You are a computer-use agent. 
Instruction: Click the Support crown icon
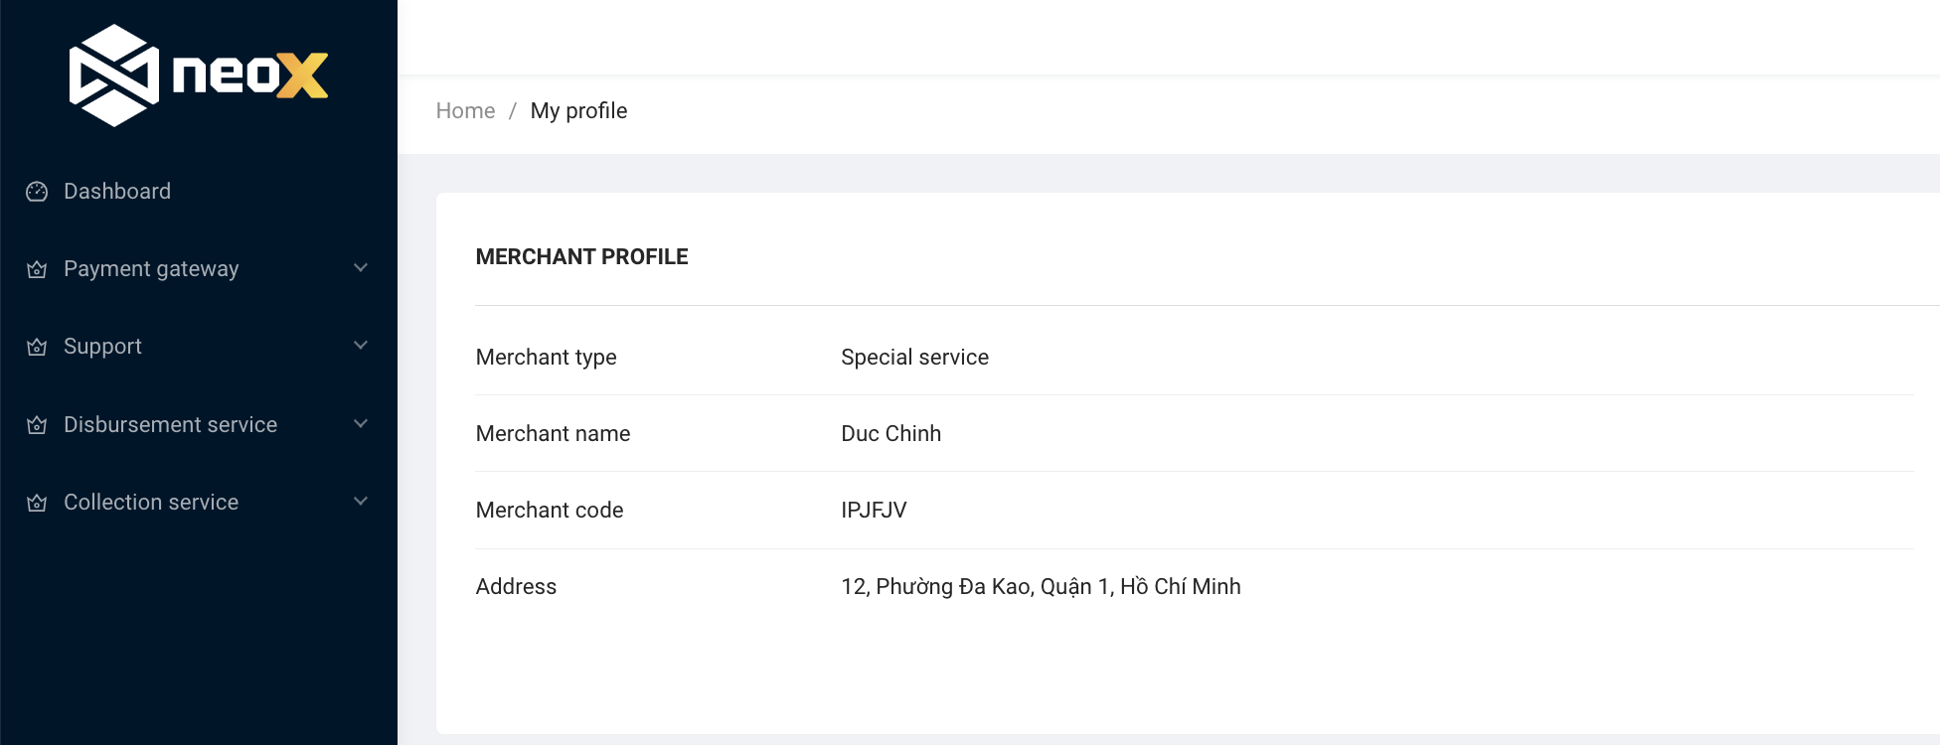click(x=37, y=347)
